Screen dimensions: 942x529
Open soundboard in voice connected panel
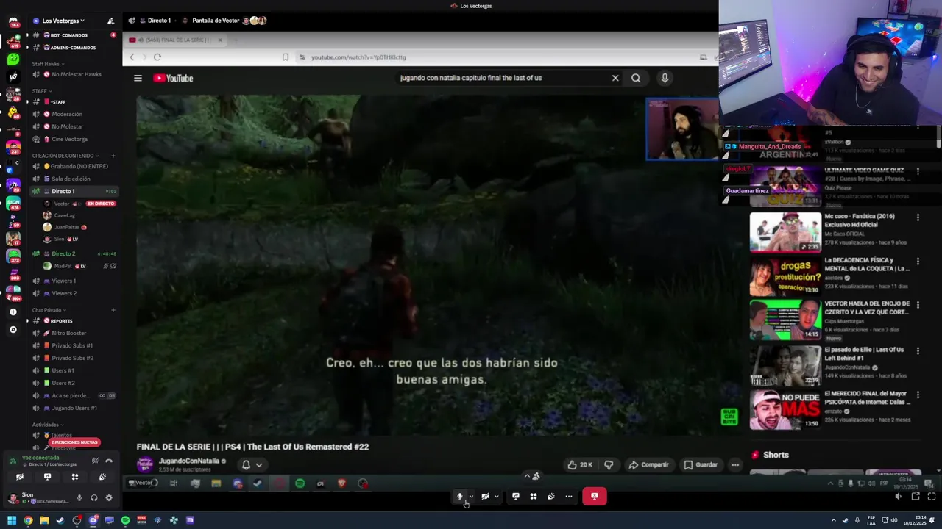pyautogui.click(x=102, y=477)
